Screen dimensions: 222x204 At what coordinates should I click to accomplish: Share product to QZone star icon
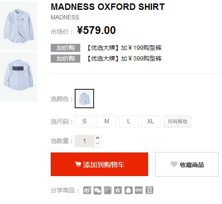point(118,190)
